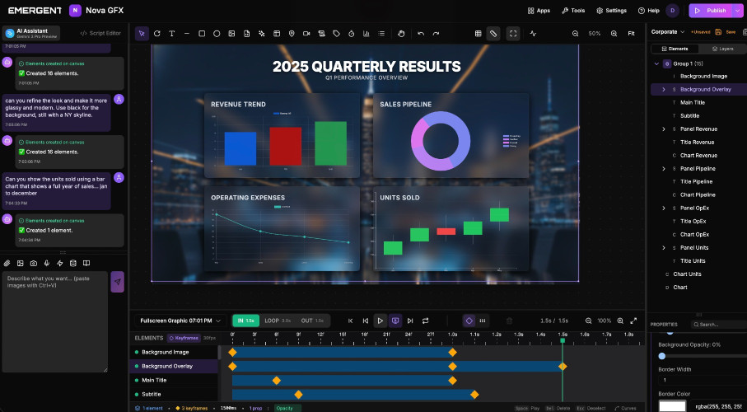Open the user avatar D menu
747x412 pixels.
point(673,11)
